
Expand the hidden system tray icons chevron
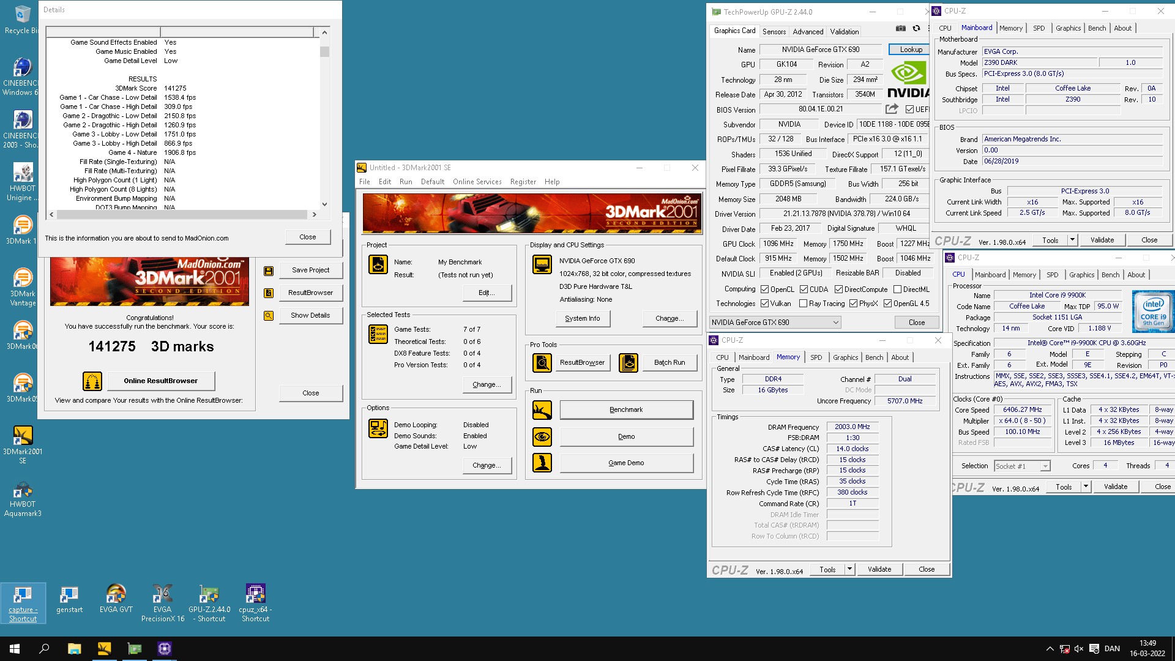[1050, 649]
